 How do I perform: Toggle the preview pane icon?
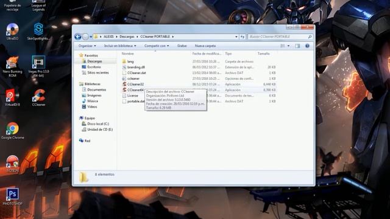pyautogui.click(x=297, y=46)
